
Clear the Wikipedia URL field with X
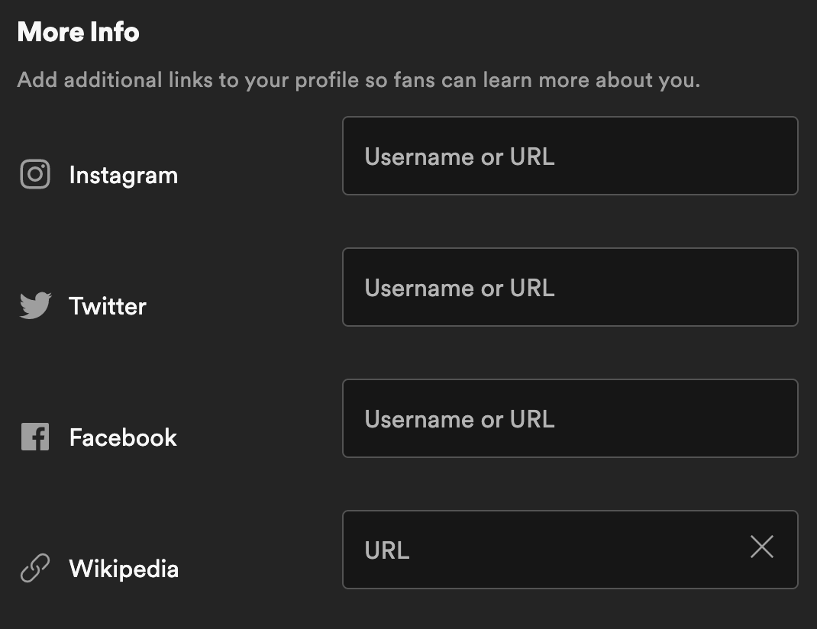pos(761,547)
